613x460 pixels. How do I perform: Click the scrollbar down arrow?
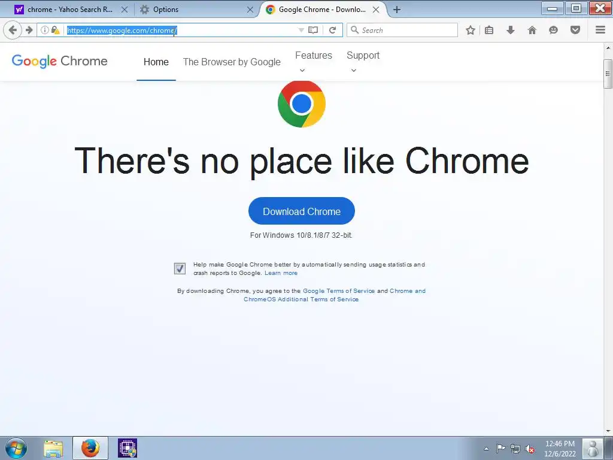(x=608, y=431)
